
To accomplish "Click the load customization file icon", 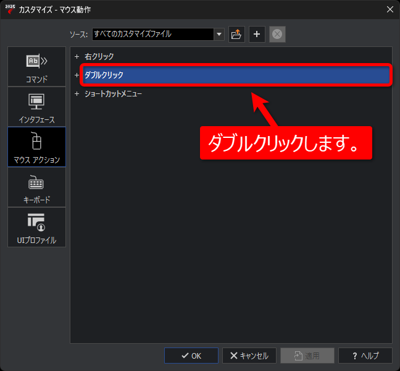I will tap(236, 34).
